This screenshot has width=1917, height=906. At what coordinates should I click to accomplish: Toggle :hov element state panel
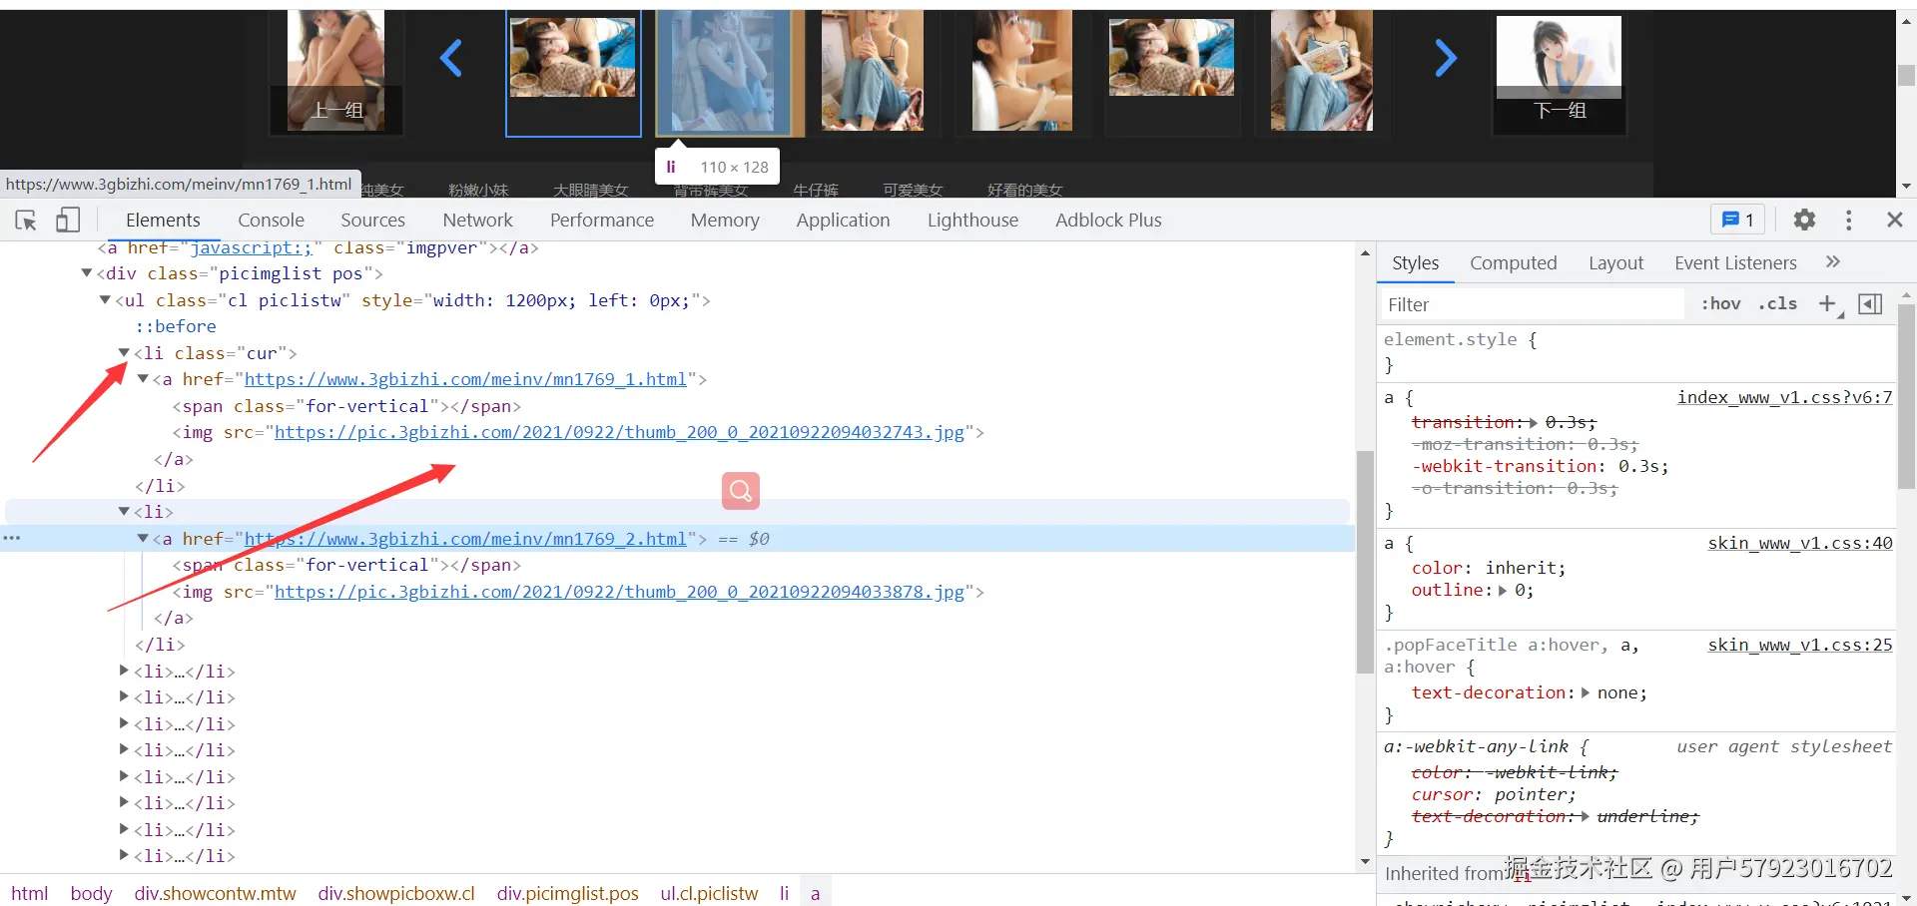tap(1720, 304)
